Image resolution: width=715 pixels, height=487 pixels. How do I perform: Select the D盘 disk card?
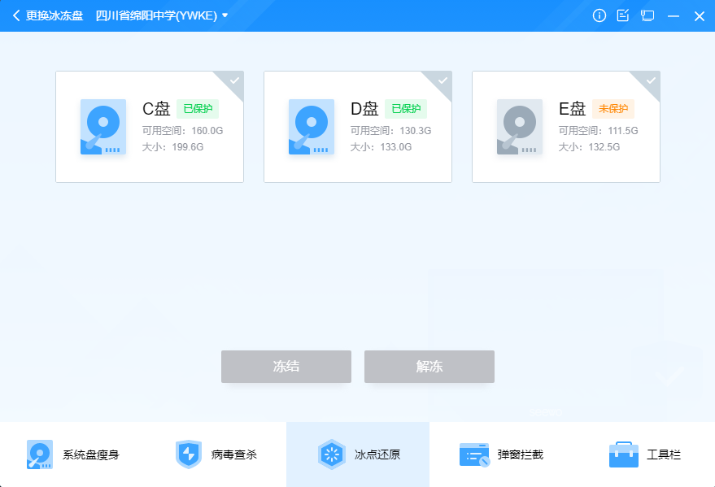tap(357, 127)
